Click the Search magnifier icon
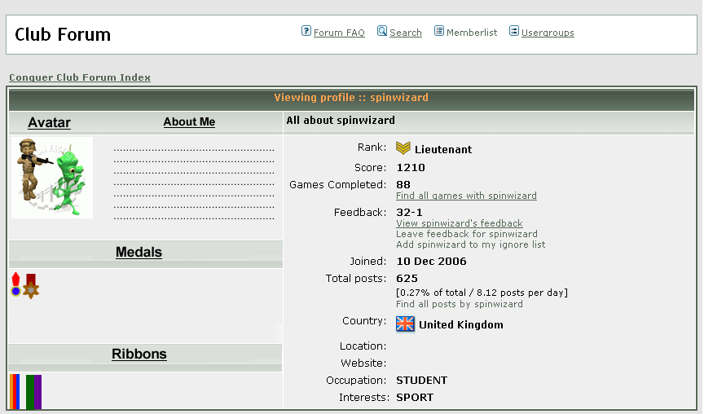The width and height of the screenshot is (704, 414). tap(382, 31)
